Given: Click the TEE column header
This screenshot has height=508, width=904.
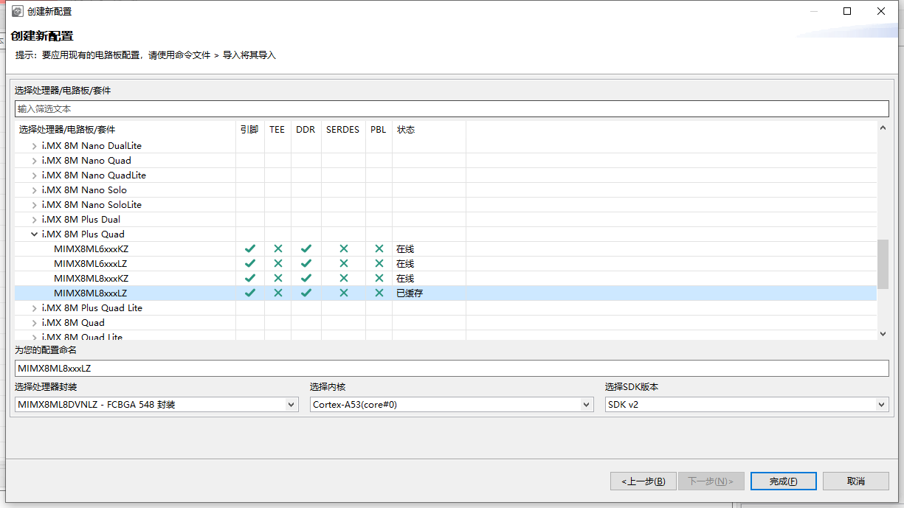Looking at the screenshot, I should [277, 130].
